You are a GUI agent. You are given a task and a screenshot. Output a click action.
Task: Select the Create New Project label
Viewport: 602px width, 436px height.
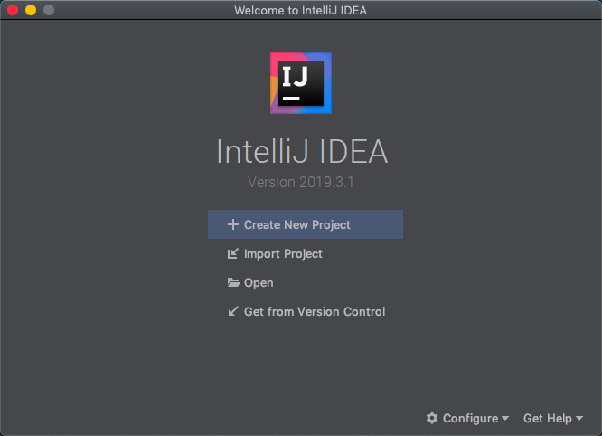coord(296,224)
